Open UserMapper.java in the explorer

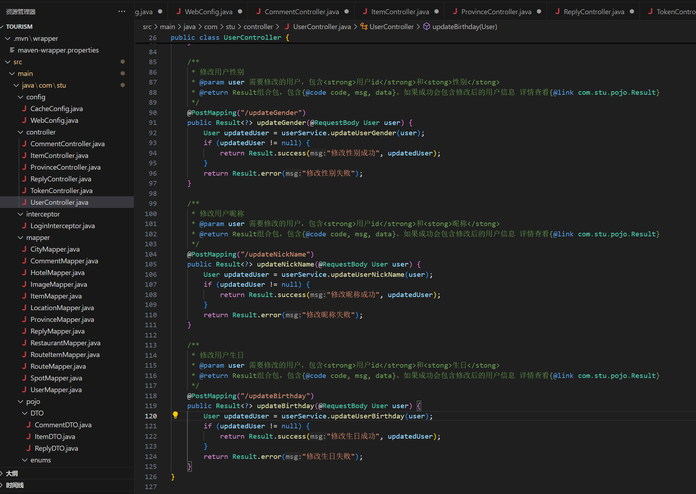pyautogui.click(x=56, y=390)
